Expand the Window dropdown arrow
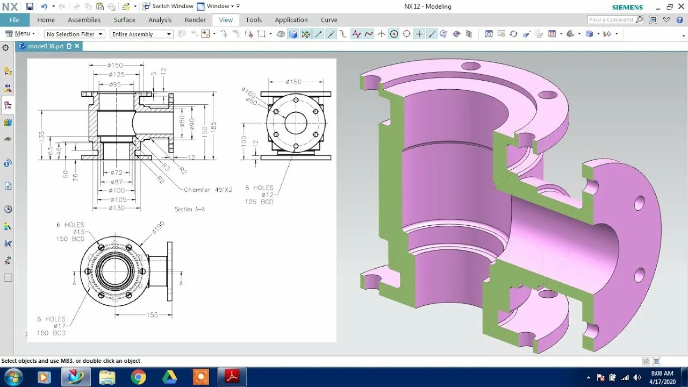688x387 pixels. tap(231, 6)
